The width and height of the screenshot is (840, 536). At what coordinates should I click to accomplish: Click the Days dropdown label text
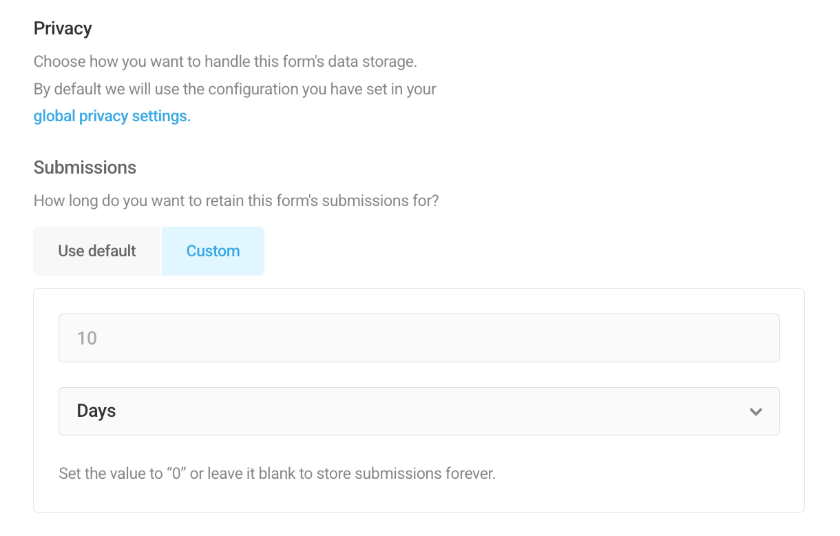[95, 411]
